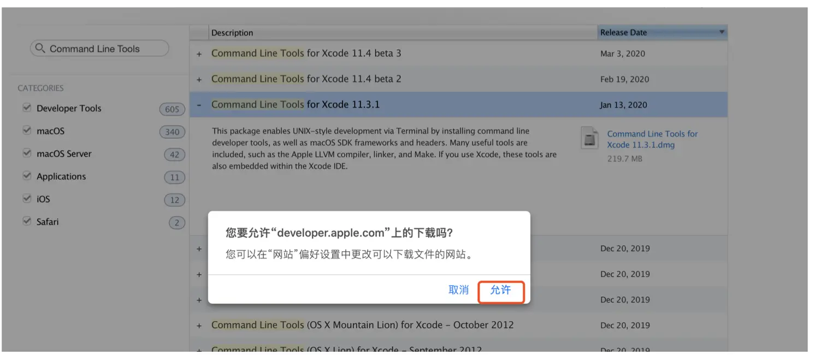Click the Release Date sort arrow

tap(722, 32)
